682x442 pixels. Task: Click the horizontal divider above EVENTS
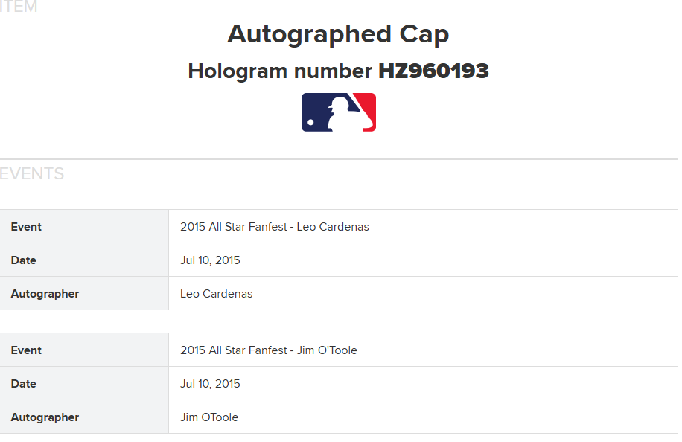[340, 159]
